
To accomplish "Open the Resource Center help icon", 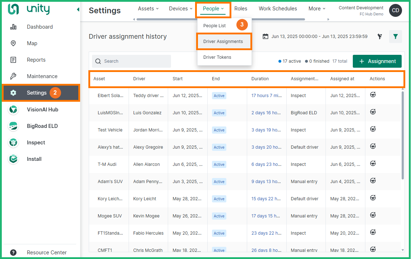I will tap(13, 253).
